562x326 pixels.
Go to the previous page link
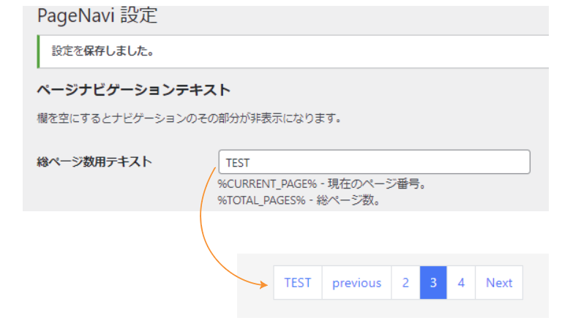click(356, 283)
